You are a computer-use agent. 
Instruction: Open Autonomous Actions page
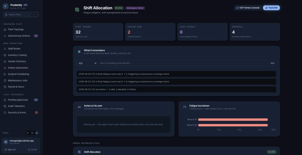[x=21, y=36]
